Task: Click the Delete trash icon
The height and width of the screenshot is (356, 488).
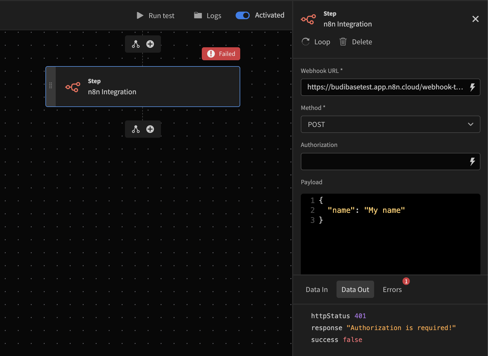Action: [343, 42]
